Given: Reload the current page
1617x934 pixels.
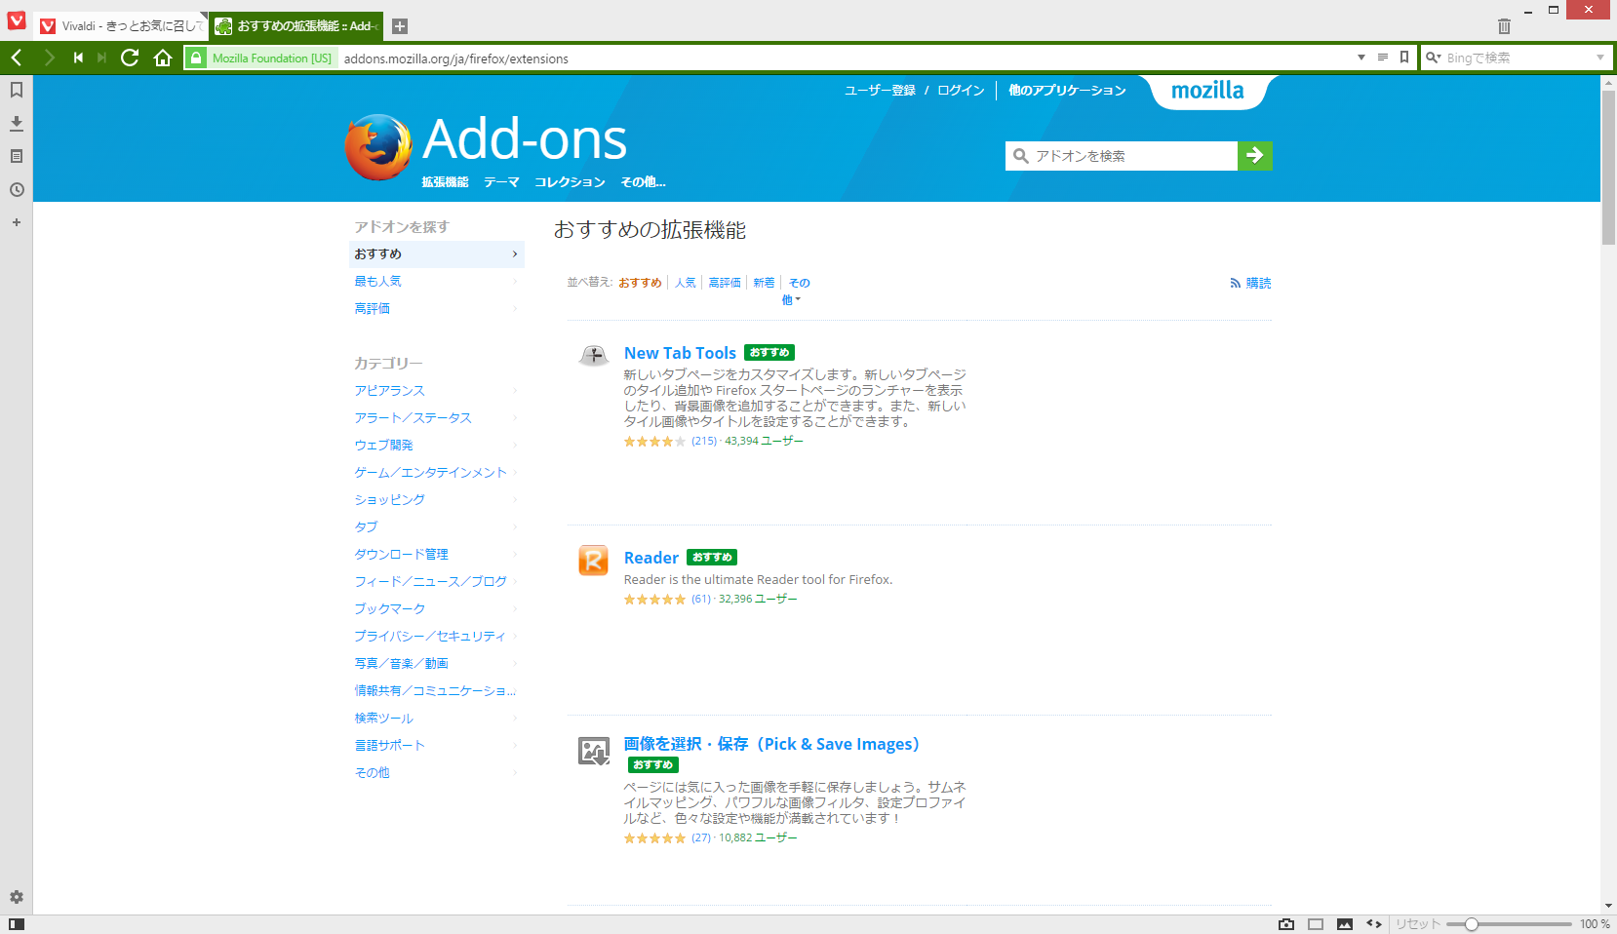Looking at the screenshot, I should click(x=130, y=58).
